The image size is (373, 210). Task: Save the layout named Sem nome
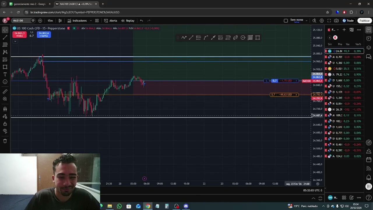(297, 21)
